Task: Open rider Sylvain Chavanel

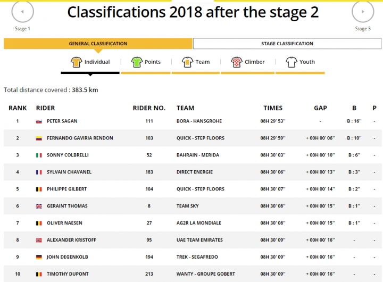Action: (69, 172)
